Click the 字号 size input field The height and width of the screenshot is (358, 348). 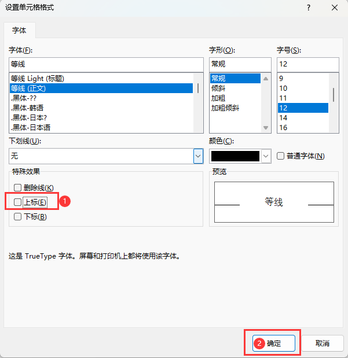(x=308, y=64)
